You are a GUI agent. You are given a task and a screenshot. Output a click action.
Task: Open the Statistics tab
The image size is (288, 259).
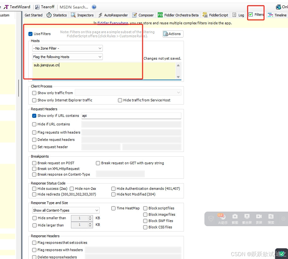point(56,15)
